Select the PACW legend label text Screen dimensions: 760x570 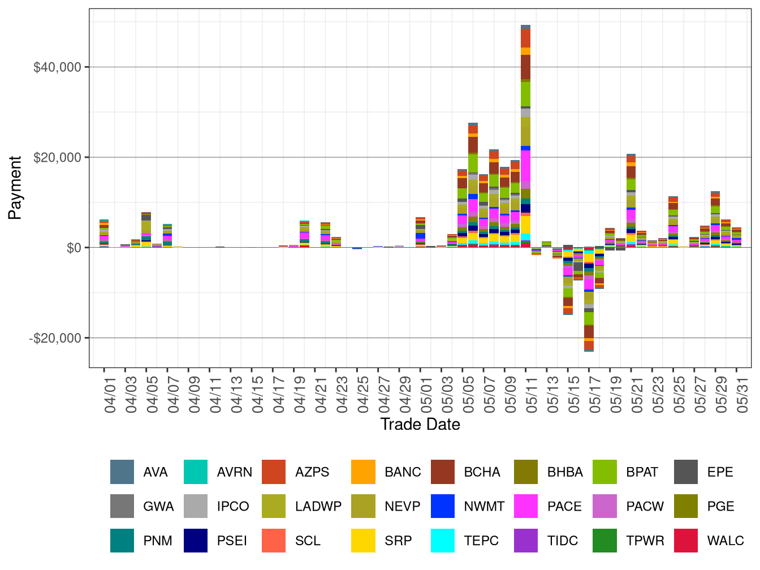(x=645, y=506)
